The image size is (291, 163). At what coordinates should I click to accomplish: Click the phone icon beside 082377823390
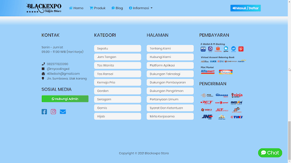pos(43,64)
